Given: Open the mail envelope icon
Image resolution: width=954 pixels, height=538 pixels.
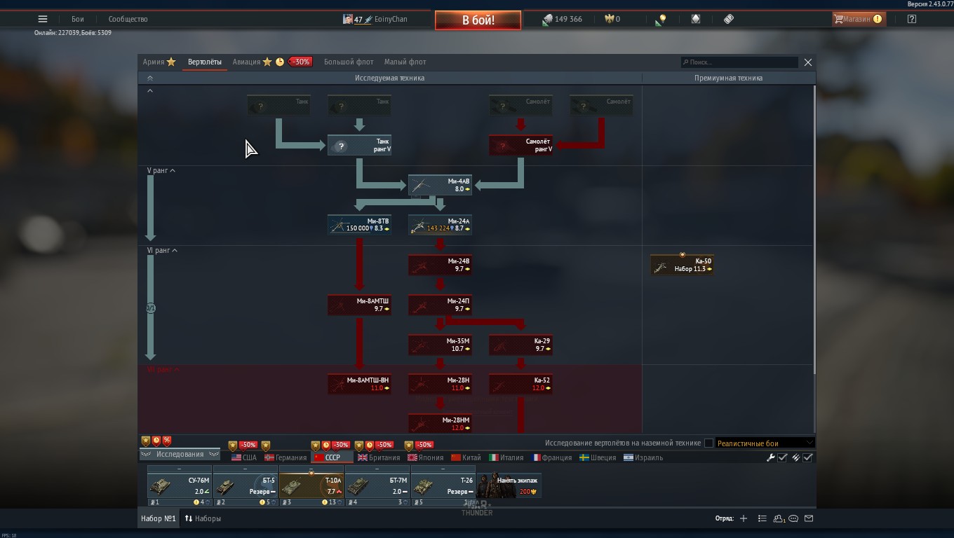Looking at the screenshot, I should [x=809, y=518].
